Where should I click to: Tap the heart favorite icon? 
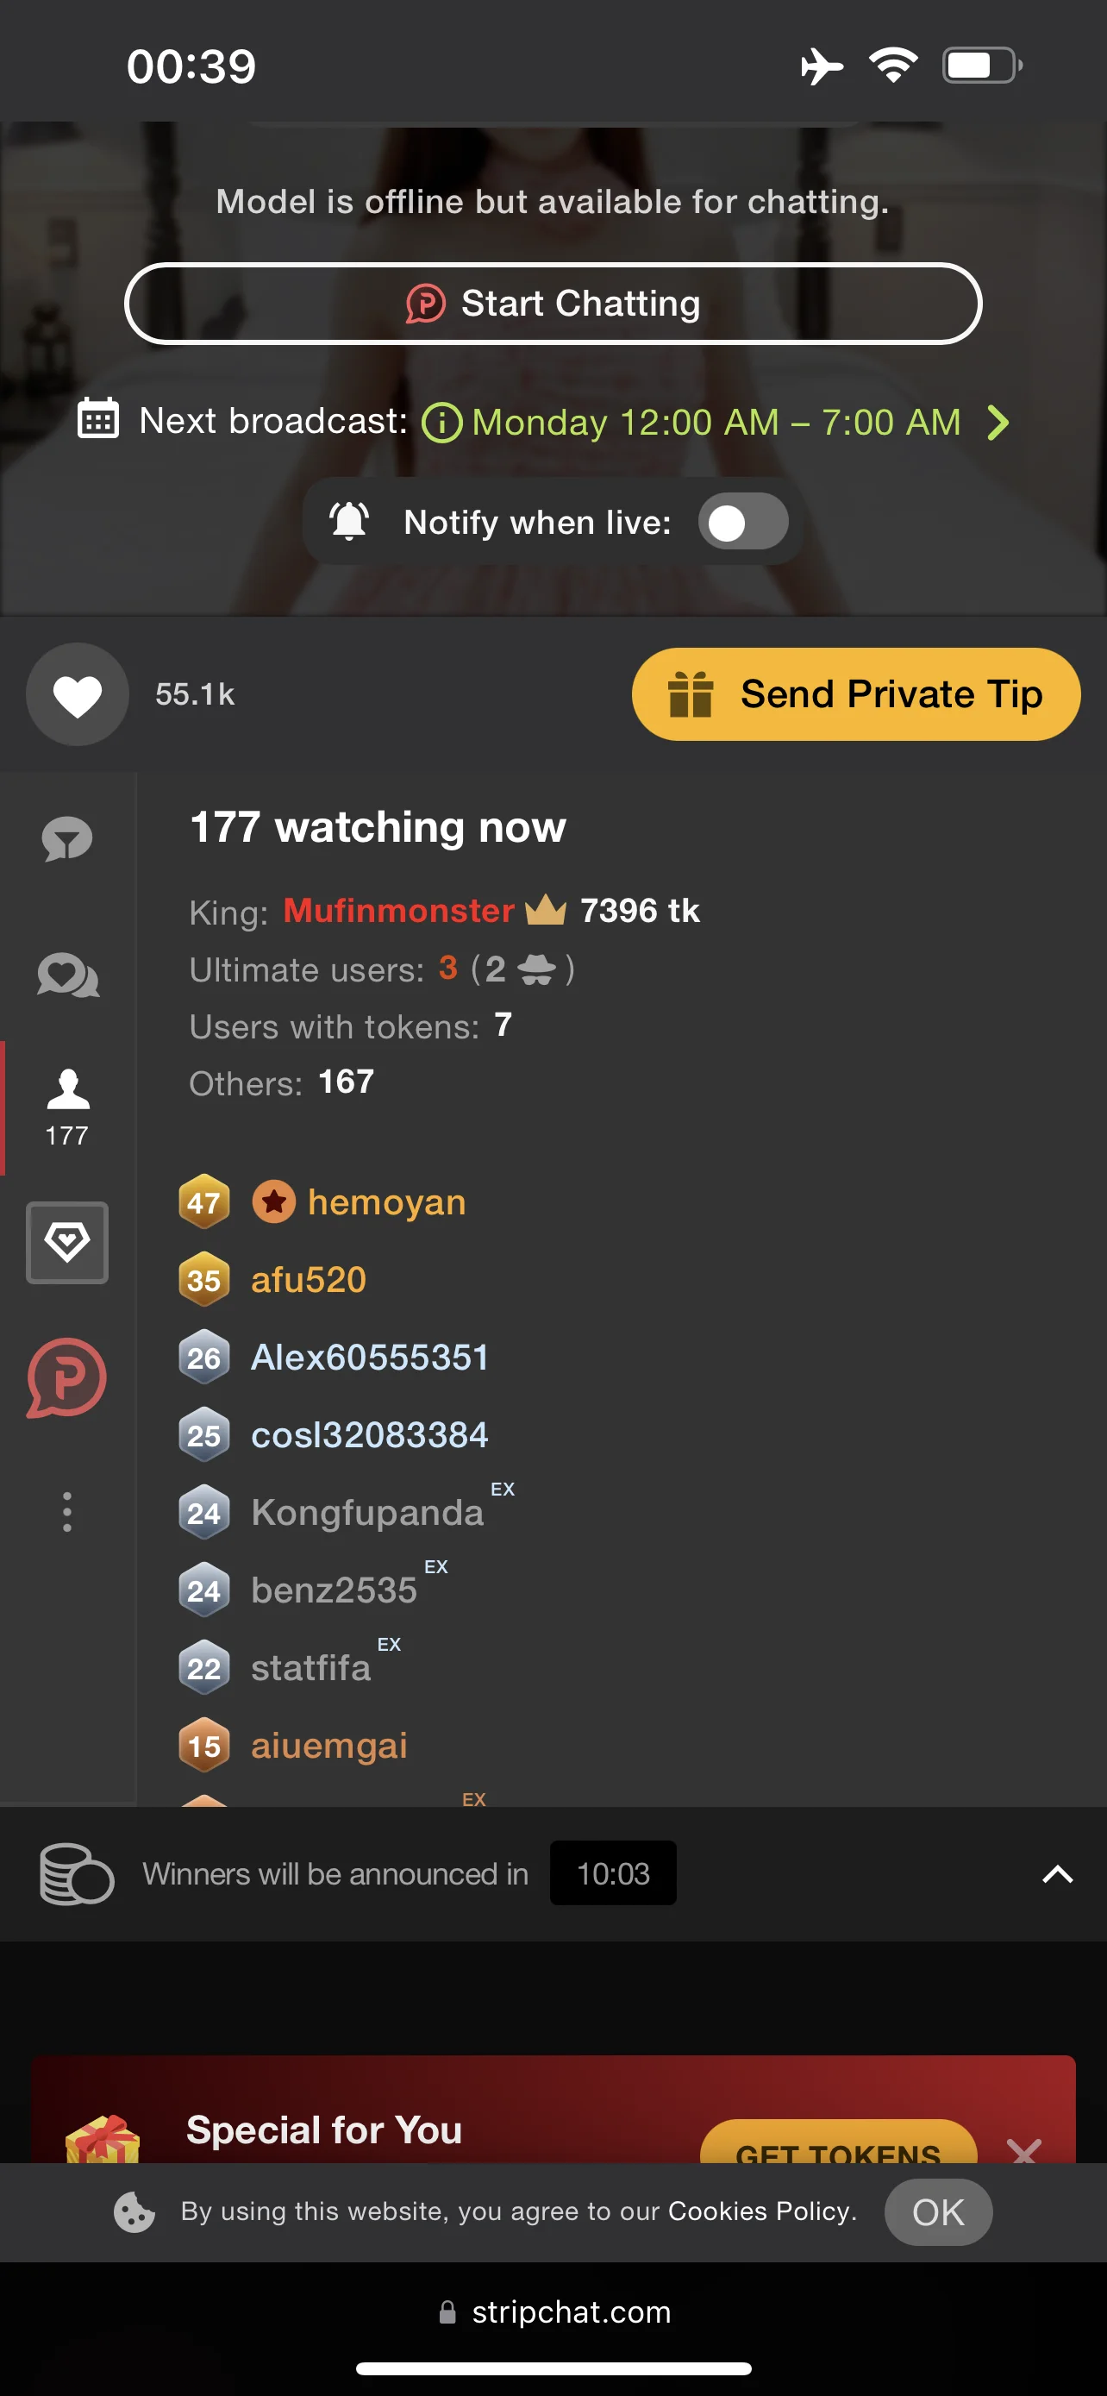(x=77, y=695)
